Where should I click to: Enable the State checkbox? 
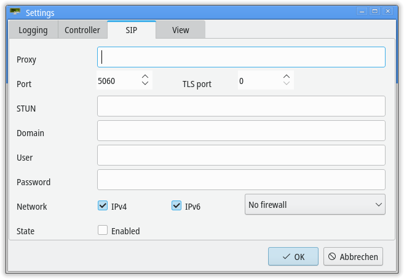click(103, 230)
